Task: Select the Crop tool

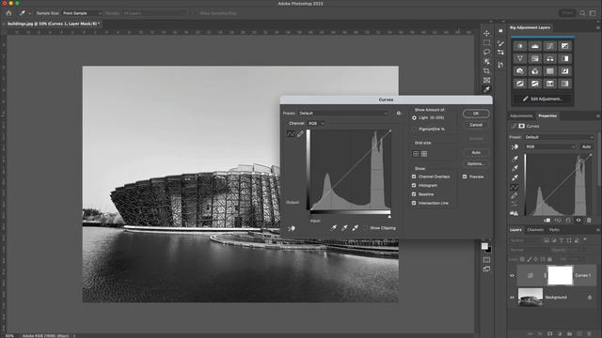Action: (x=486, y=71)
